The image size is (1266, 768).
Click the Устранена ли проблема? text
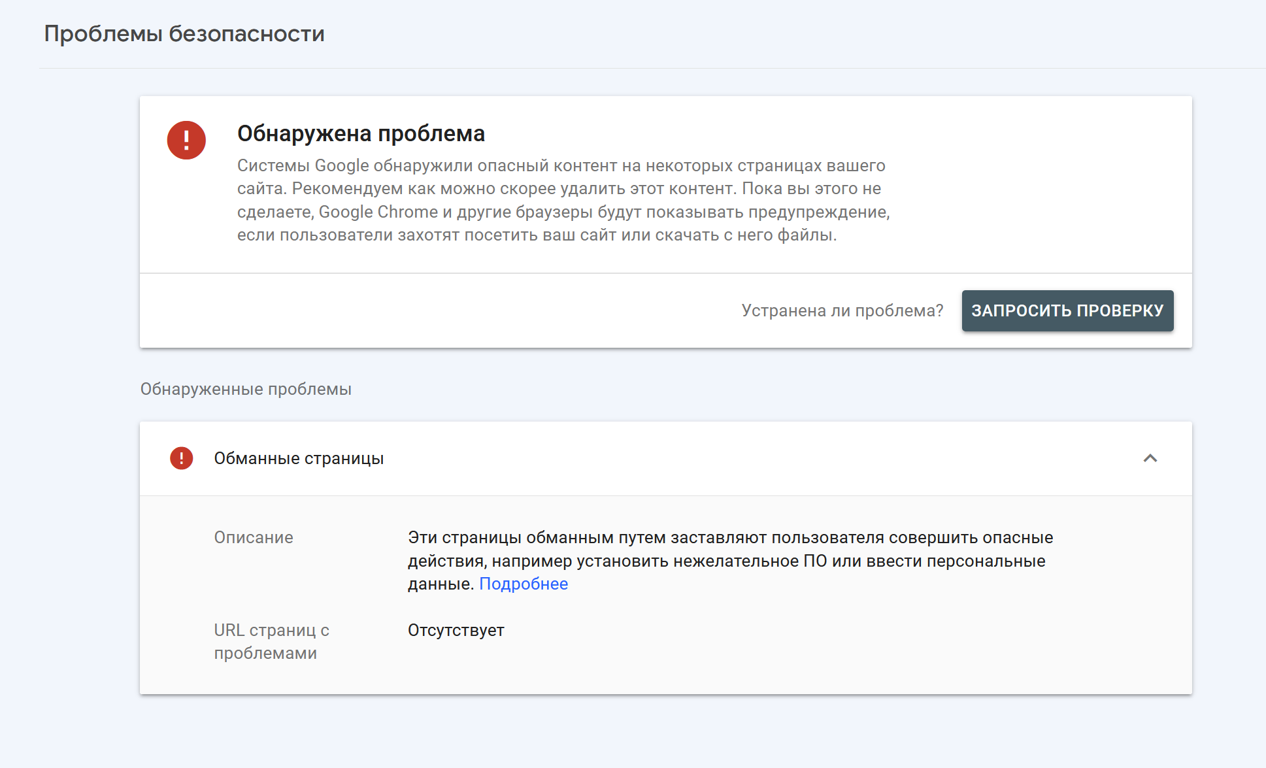pyautogui.click(x=842, y=310)
